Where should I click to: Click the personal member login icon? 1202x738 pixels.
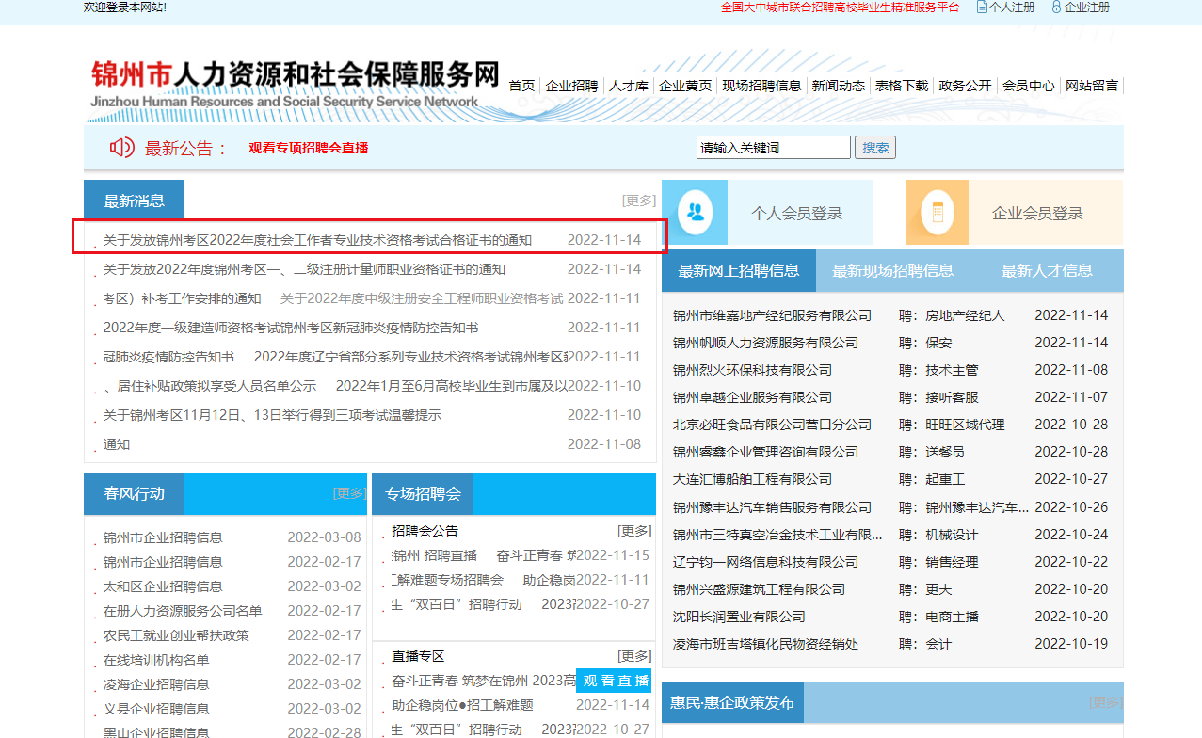[x=696, y=213]
